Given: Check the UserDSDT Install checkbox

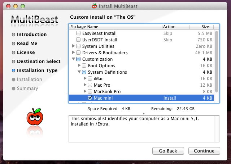Looking at the screenshot, I should [x=78, y=40].
